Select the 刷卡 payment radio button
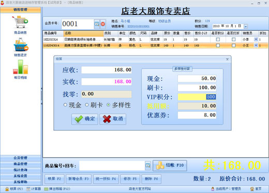 (x=87, y=104)
